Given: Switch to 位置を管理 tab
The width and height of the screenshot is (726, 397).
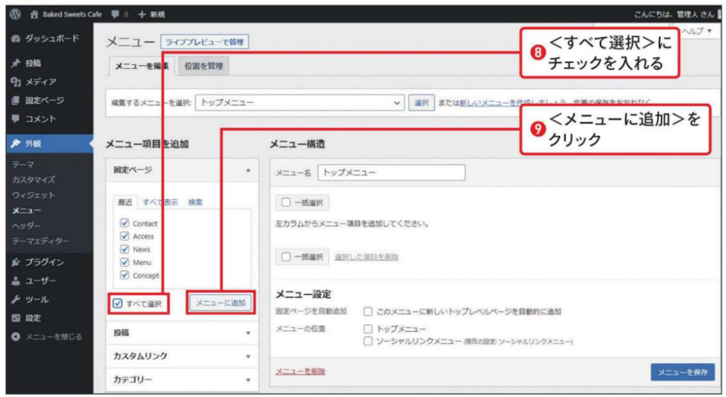Looking at the screenshot, I should pos(203,66).
